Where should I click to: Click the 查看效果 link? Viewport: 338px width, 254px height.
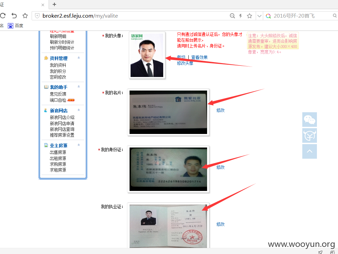click(x=199, y=57)
